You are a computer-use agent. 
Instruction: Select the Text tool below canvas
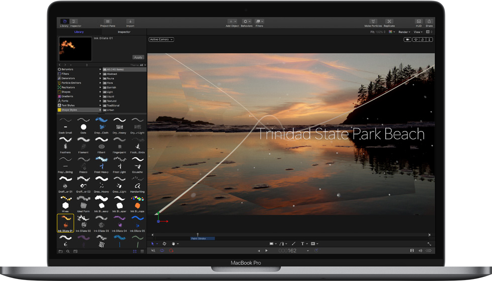point(302,244)
